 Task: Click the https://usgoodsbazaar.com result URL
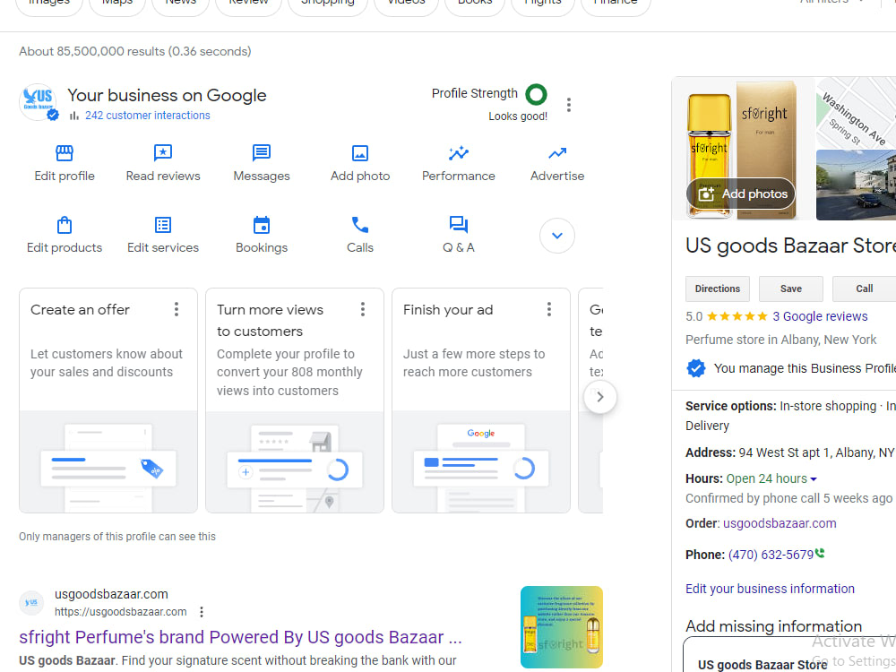[121, 612]
